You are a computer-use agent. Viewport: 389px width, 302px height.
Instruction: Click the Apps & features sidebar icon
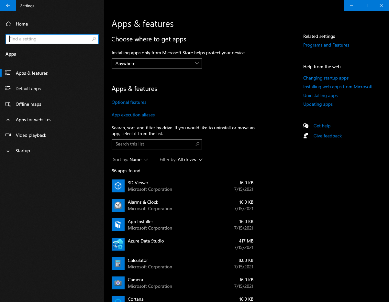pos(8,73)
